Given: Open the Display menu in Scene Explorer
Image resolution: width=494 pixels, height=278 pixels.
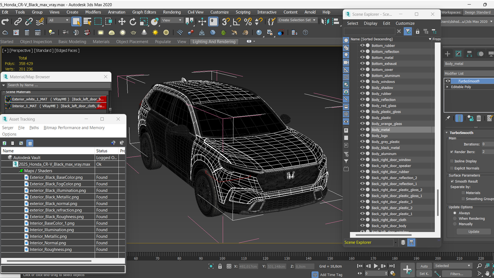Looking at the screenshot, I should [x=370, y=23].
